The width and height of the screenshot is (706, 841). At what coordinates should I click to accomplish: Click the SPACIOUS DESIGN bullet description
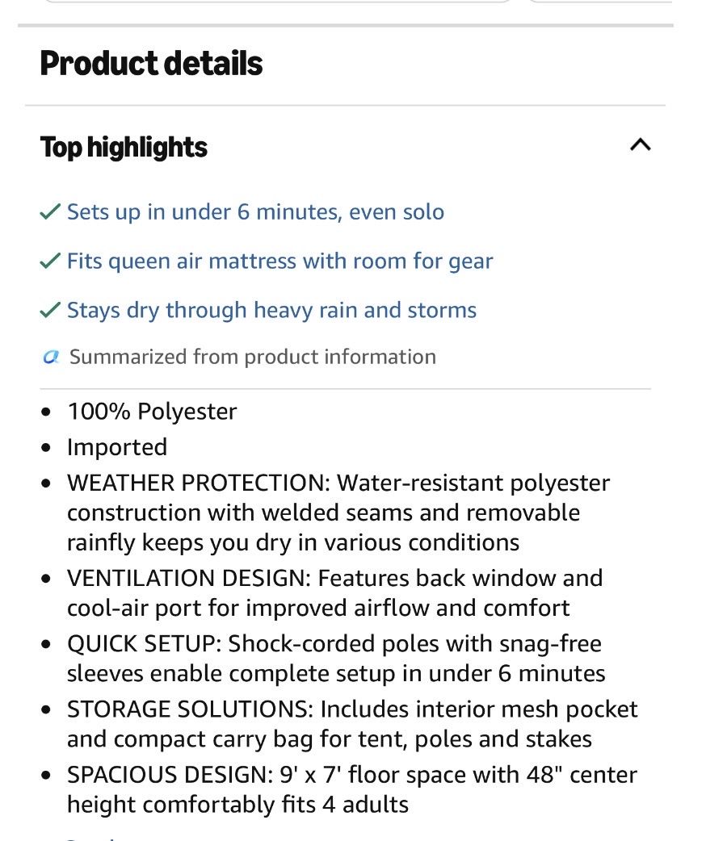[352, 789]
